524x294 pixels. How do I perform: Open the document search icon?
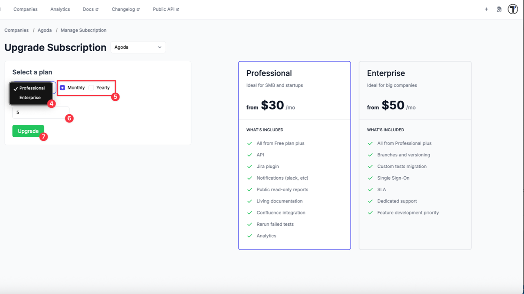499,9
